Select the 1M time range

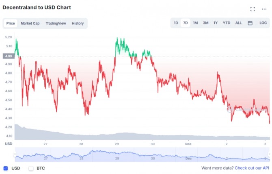pos(195,23)
